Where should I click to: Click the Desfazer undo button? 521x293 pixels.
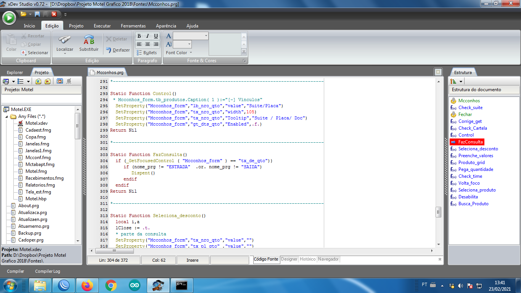[x=118, y=50]
